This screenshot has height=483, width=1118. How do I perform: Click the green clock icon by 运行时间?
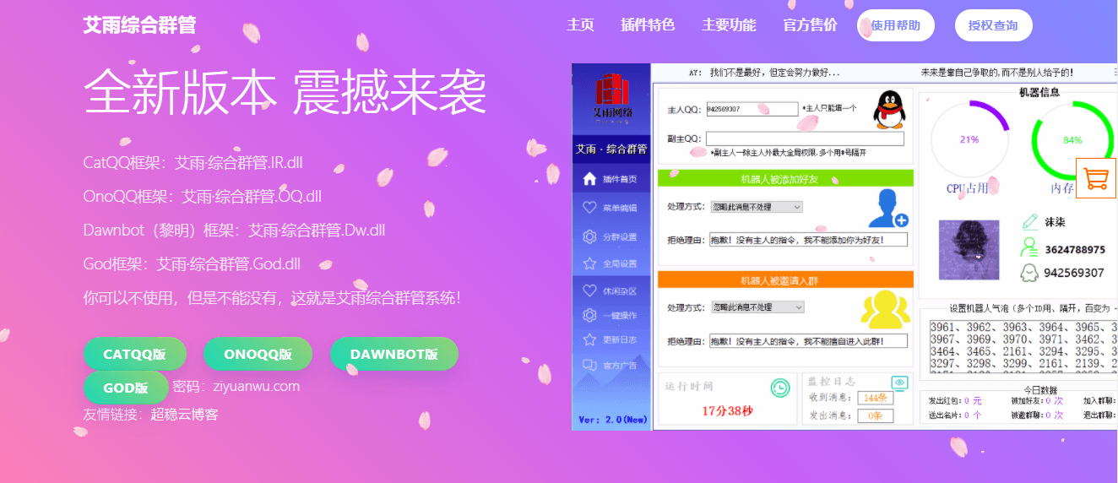(779, 388)
